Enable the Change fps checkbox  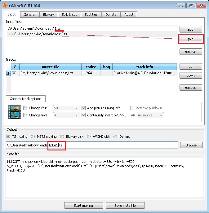(25, 108)
